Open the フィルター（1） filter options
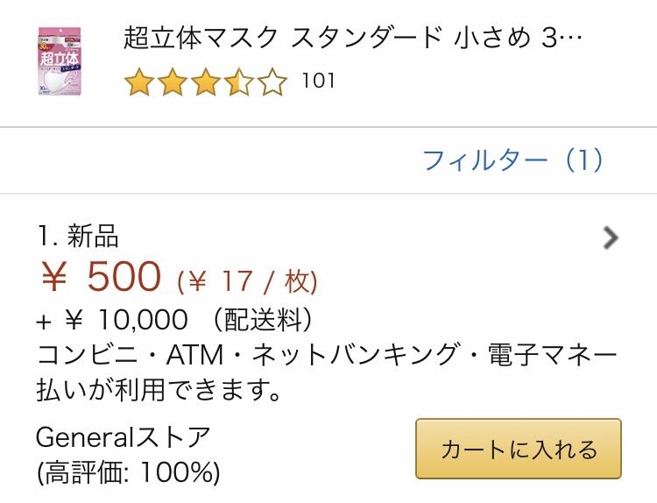This screenshot has height=503, width=657. 514,159
